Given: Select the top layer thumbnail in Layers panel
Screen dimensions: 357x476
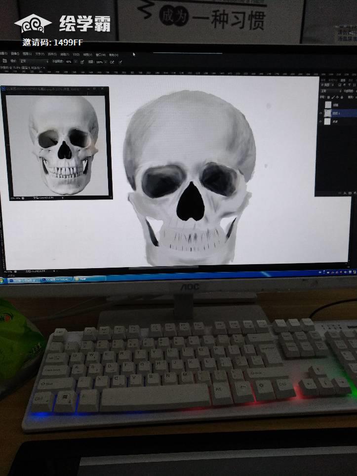Looking at the screenshot, I should click(x=328, y=105).
